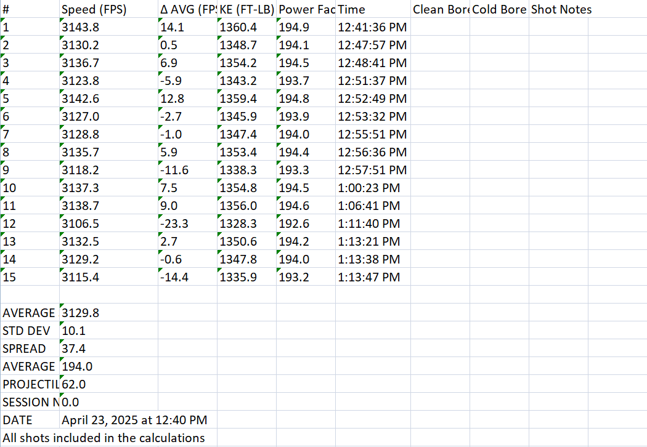Select the time cell 12:41:36 PM
The image size is (647, 447).
(372, 27)
